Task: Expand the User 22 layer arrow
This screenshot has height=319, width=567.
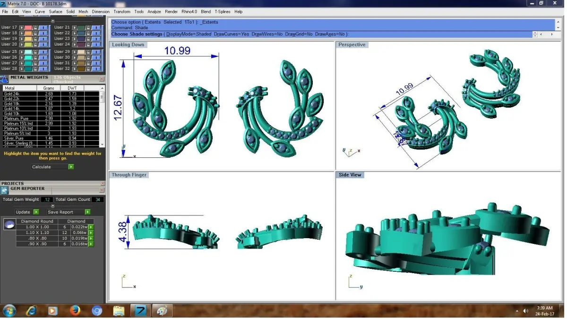Action: [x=75, y=33]
